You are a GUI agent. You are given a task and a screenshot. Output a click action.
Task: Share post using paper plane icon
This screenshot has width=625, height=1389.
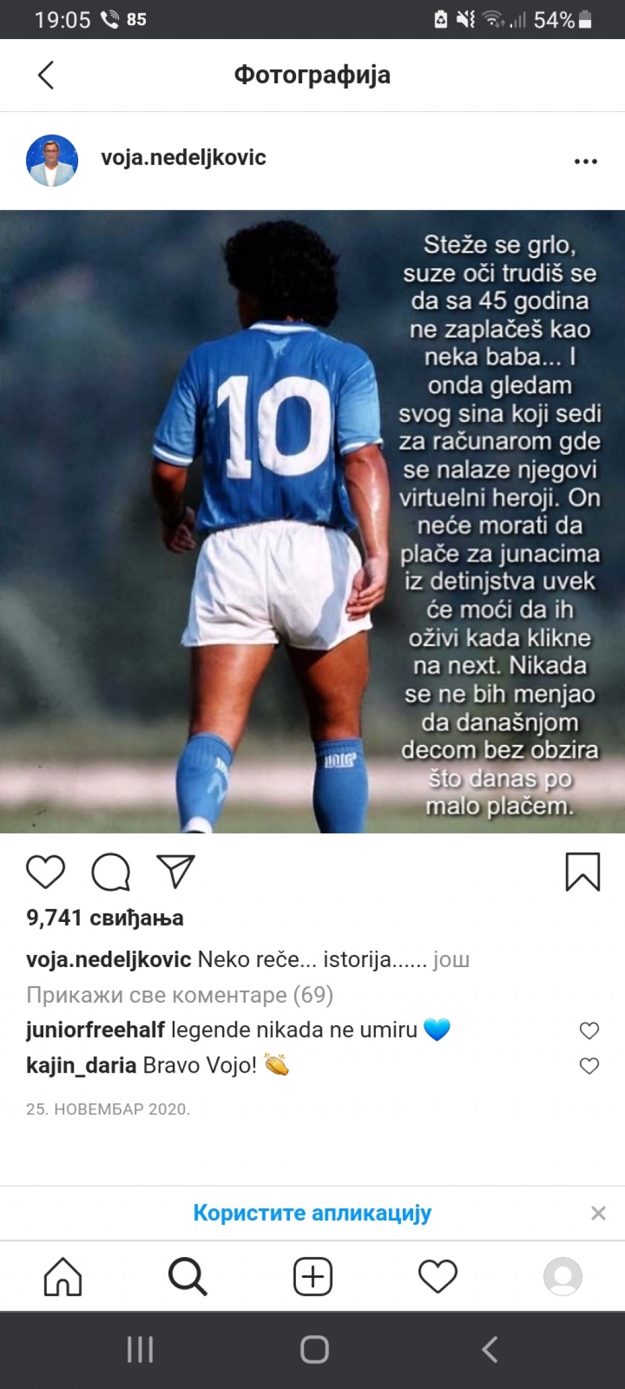click(x=176, y=871)
